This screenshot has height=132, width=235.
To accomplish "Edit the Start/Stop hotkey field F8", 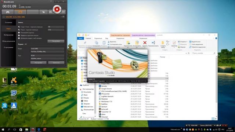I will coord(56,27).
